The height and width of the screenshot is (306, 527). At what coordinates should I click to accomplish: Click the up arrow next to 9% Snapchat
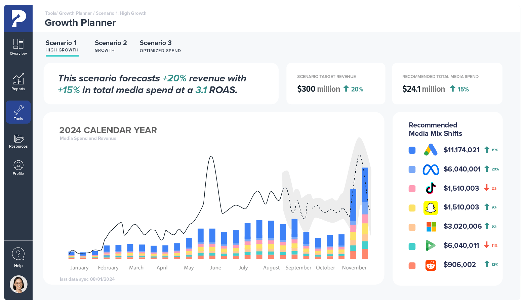[487, 207]
